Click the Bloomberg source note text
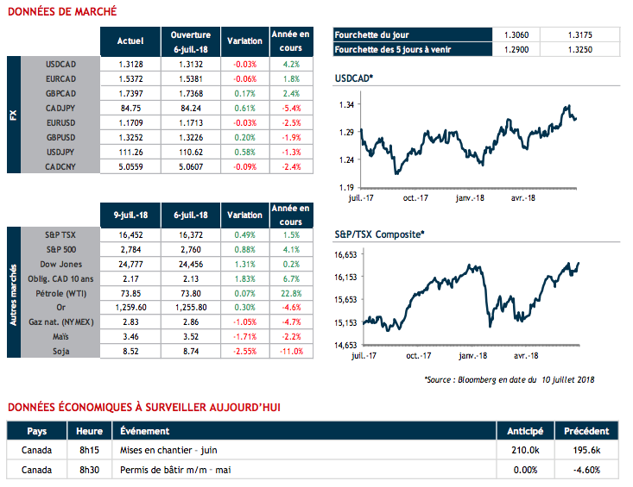 (x=510, y=379)
